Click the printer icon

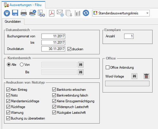(x=24, y=13)
